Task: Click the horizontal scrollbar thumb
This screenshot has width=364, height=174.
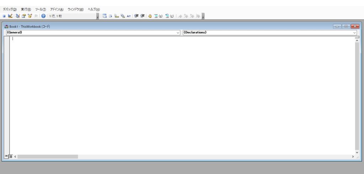Action: coord(48,157)
